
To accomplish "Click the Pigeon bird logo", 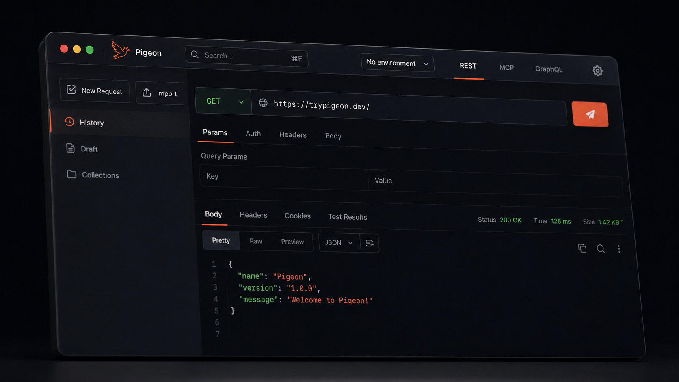I will pyautogui.click(x=120, y=50).
